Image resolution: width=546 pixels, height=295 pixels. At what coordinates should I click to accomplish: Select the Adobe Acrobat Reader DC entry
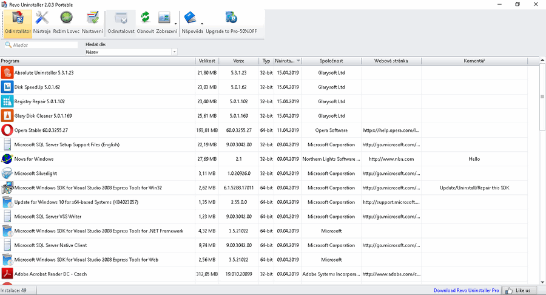(50, 274)
